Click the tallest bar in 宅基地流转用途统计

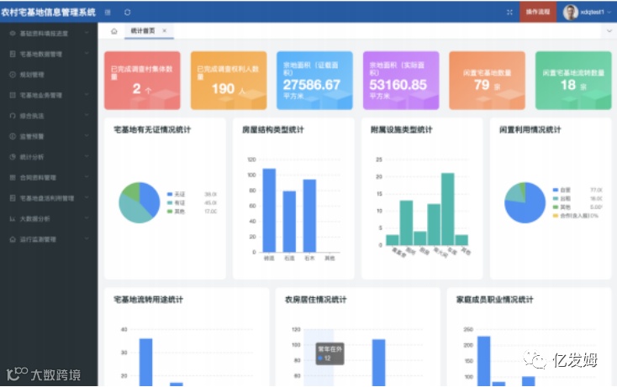tap(145, 362)
